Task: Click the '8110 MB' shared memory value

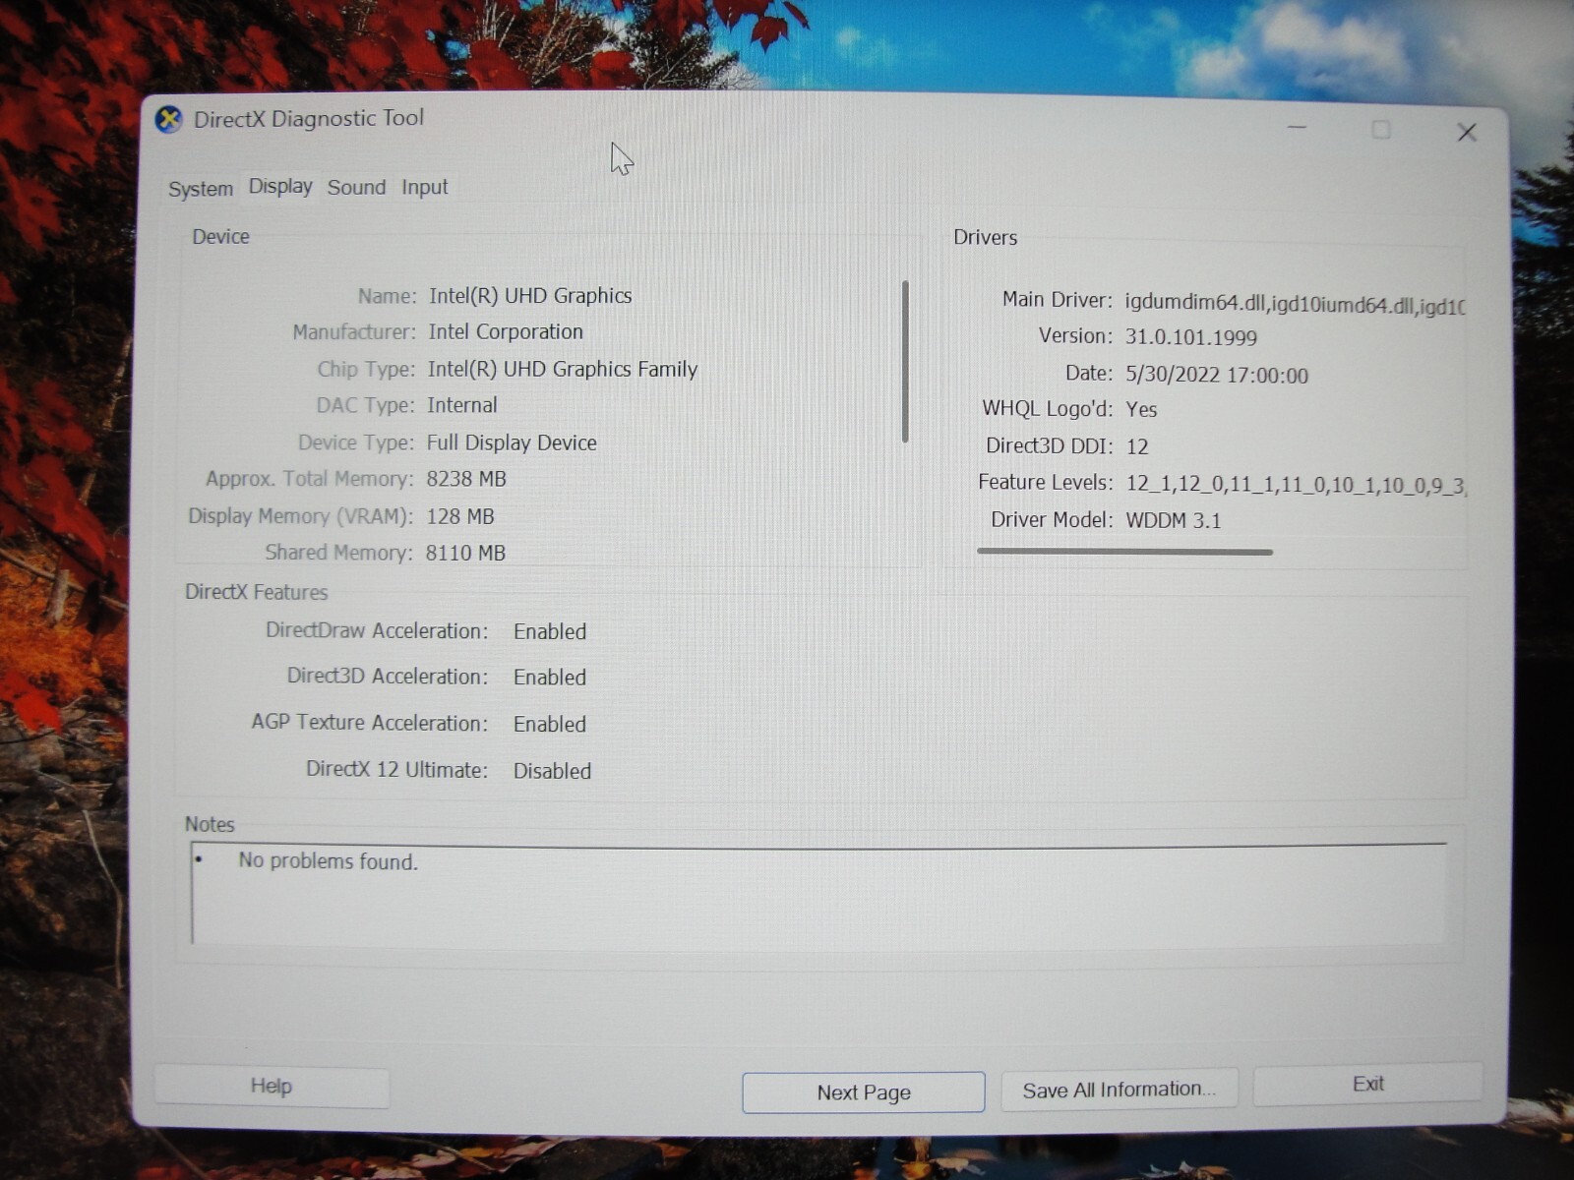Action: coord(465,553)
